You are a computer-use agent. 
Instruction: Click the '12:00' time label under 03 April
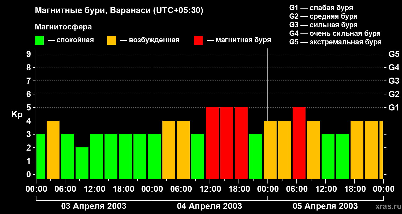pos(94,189)
